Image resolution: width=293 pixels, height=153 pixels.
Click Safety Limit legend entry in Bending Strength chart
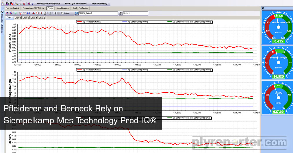click(x=135, y=70)
